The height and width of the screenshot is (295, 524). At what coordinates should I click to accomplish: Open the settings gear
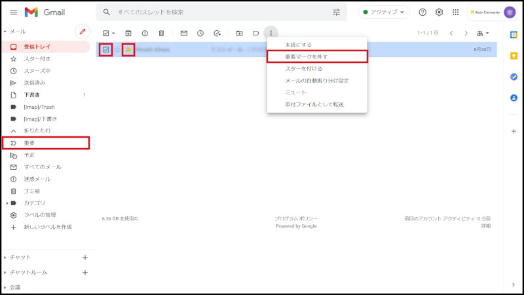[440, 12]
